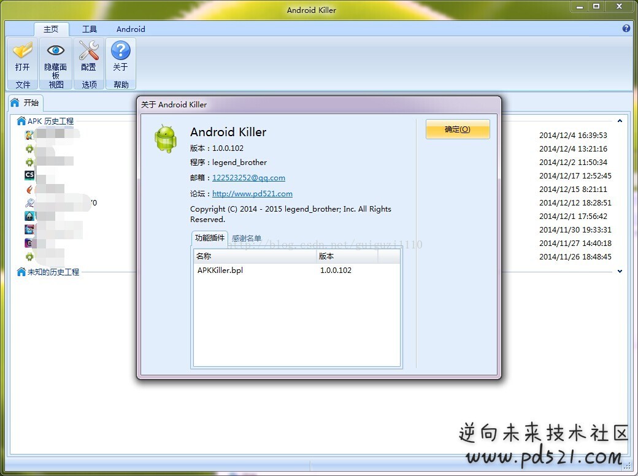Viewport: 638px width, 476px height.
Task: Click the 2014/12/17 12:52:45 timestamp
Action: click(x=575, y=176)
